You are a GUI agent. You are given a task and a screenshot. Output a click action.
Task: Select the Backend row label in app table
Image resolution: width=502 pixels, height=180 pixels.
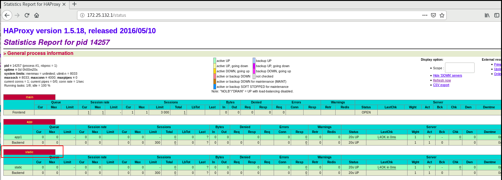click(x=18, y=142)
